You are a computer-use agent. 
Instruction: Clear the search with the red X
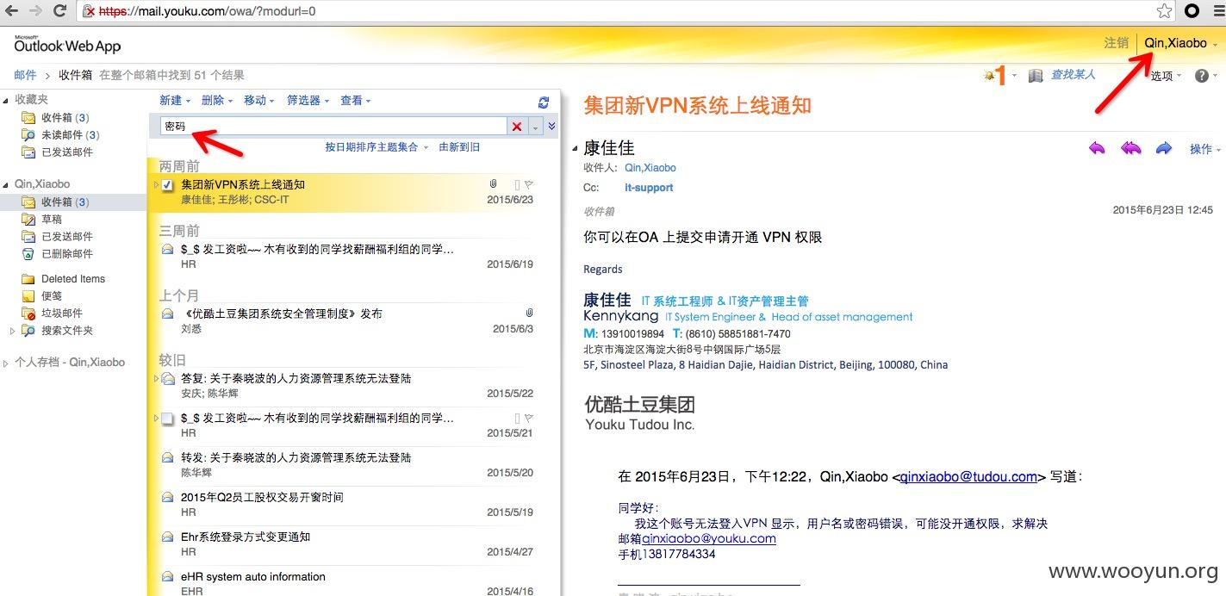pos(517,127)
